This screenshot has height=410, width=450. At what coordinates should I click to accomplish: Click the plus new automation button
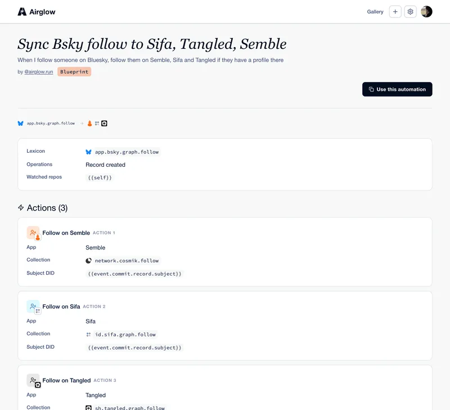[x=395, y=12]
